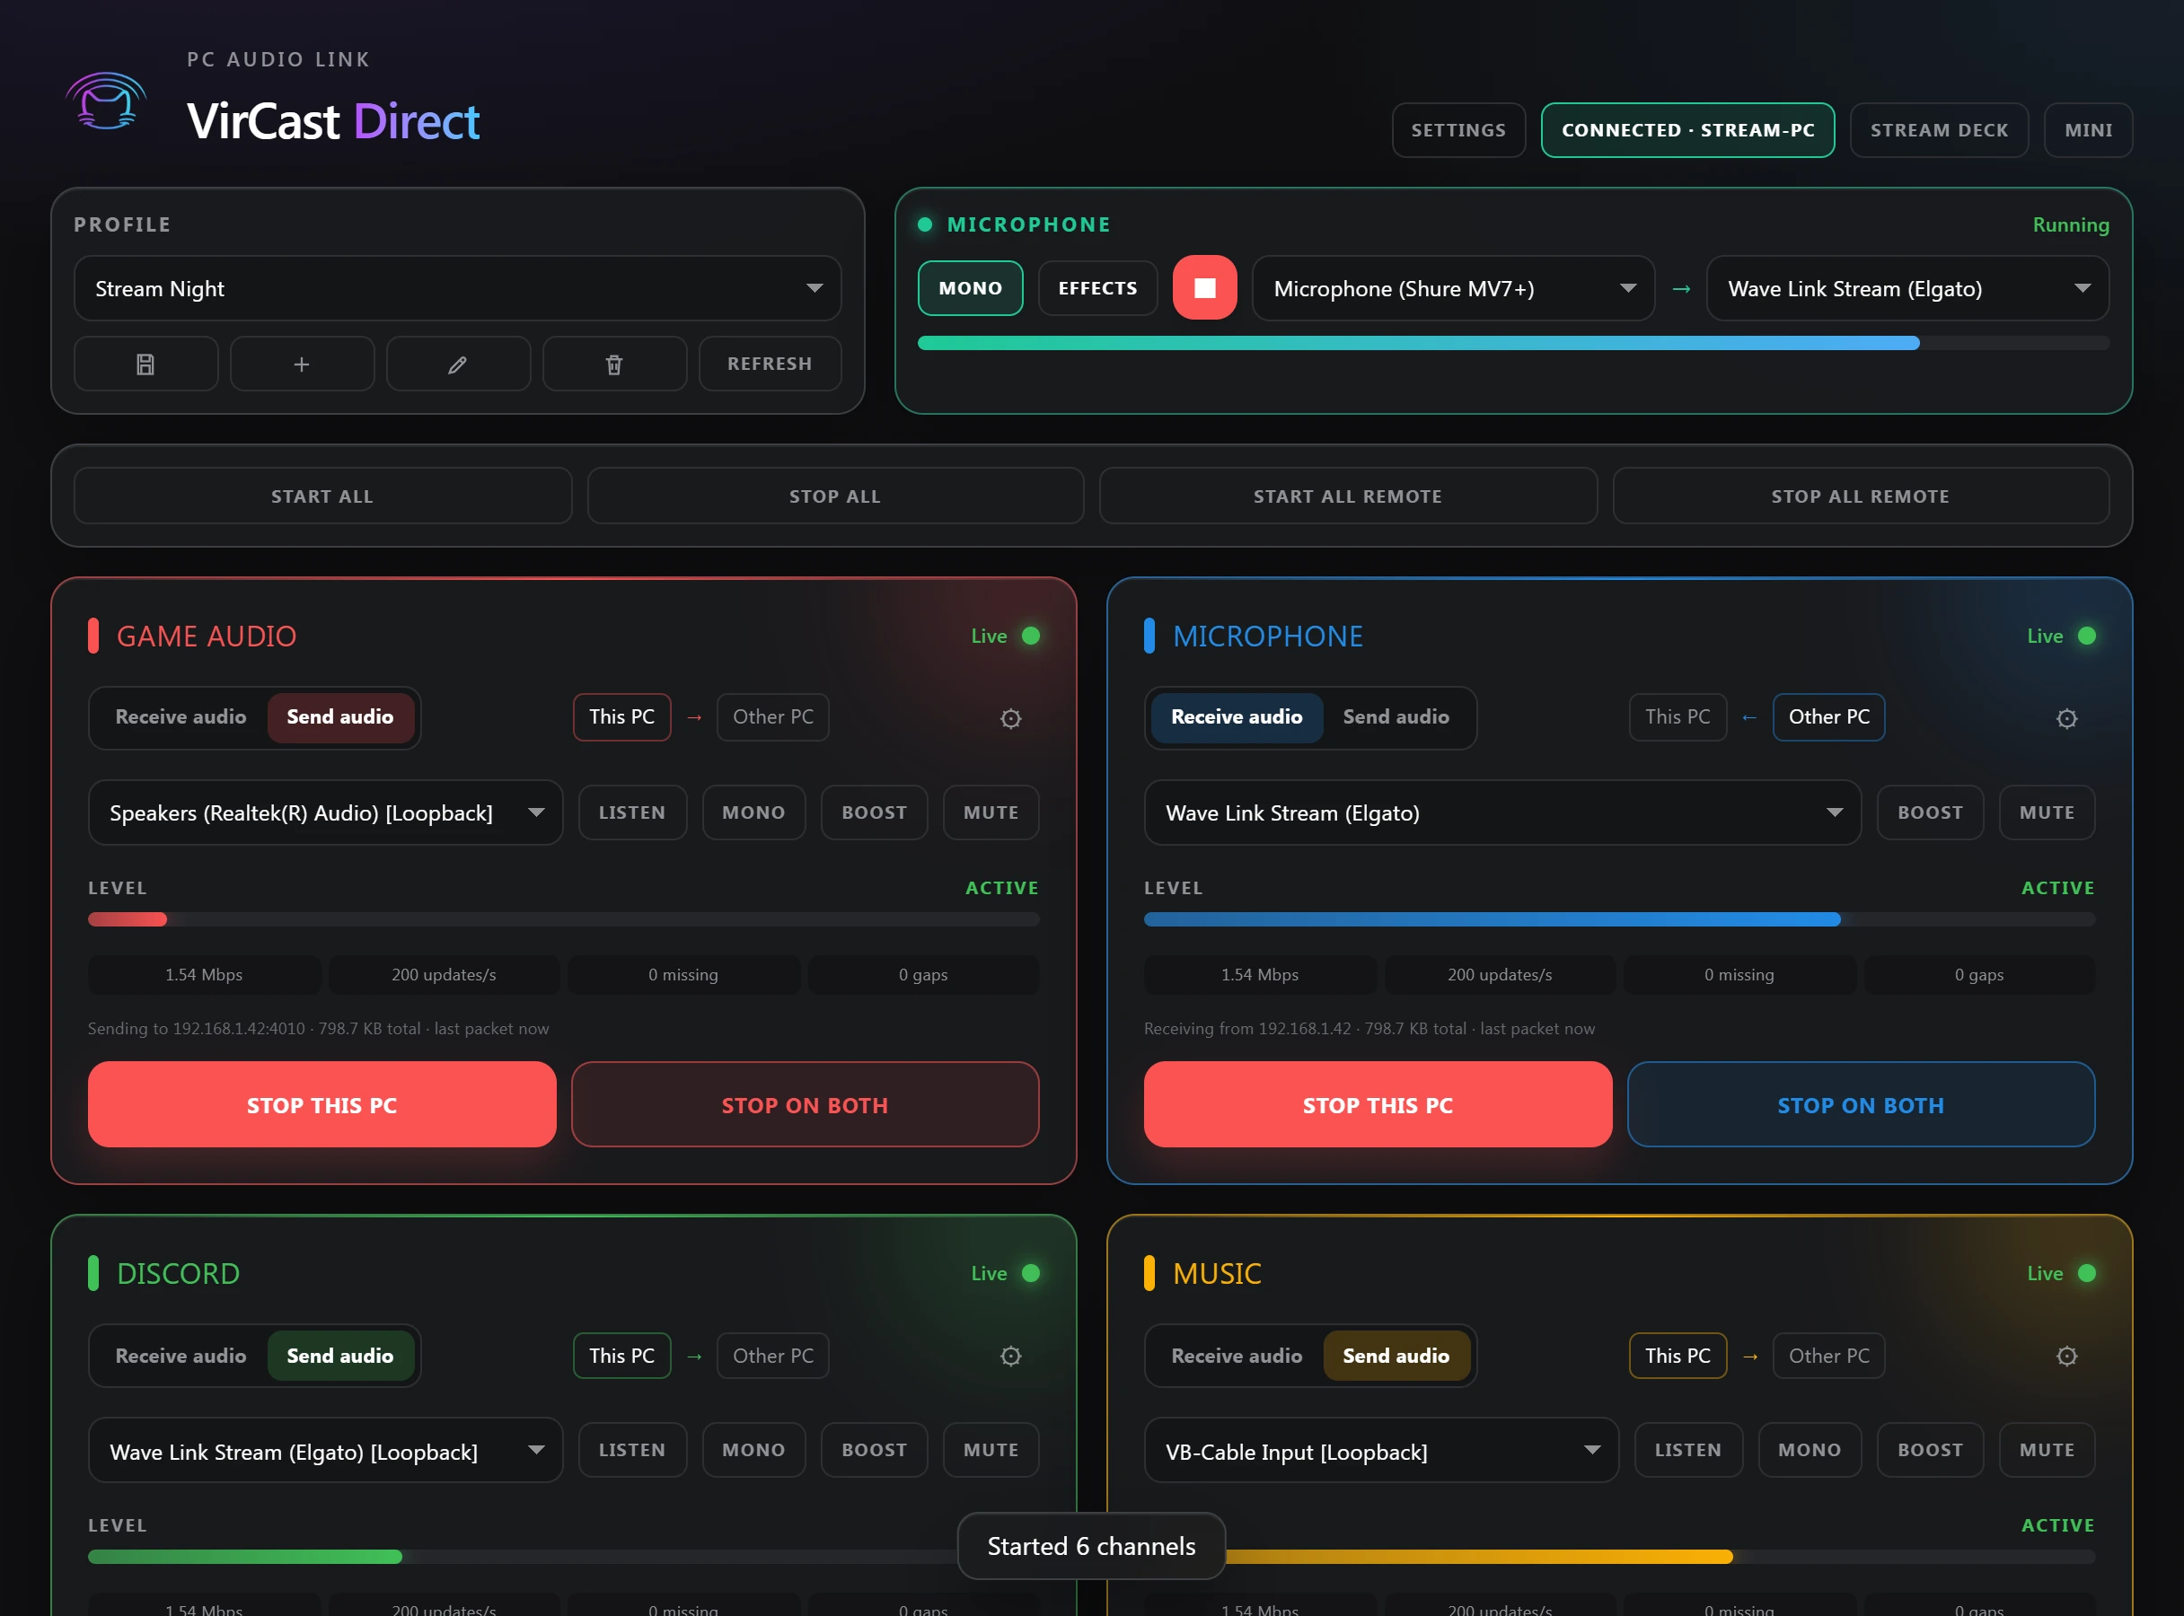Open the Stream Night profile dropdown
Viewport: 2184px width, 1616px height.
458,288
